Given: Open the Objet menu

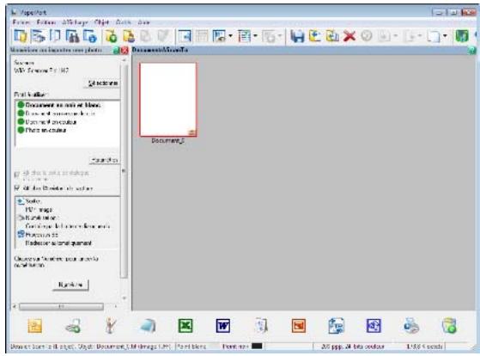Looking at the screenshot, I should point(101,22).
